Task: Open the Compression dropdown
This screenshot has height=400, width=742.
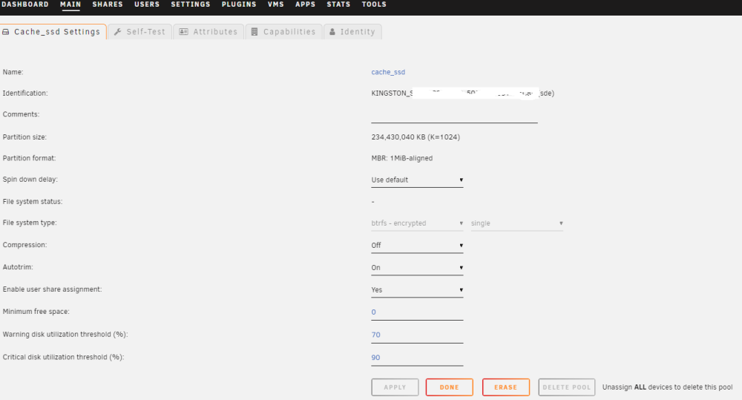Action: point(417,245)
